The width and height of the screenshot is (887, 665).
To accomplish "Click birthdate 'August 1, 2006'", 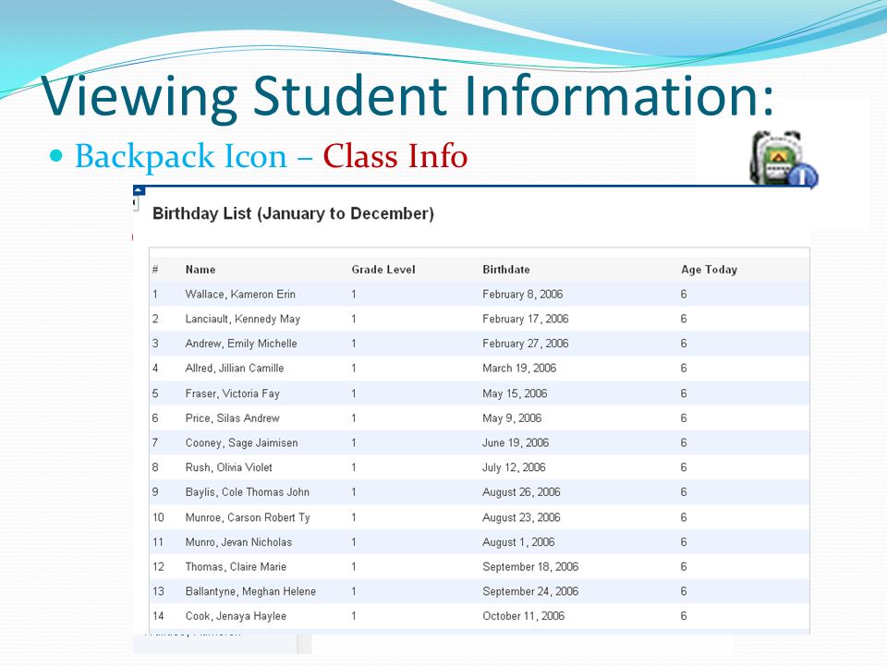I will [x=518, y=542].
